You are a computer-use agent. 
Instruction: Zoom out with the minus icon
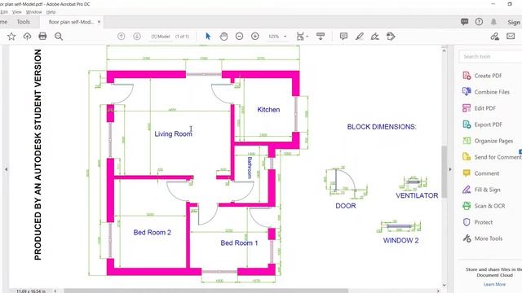[x=239, y=36]
